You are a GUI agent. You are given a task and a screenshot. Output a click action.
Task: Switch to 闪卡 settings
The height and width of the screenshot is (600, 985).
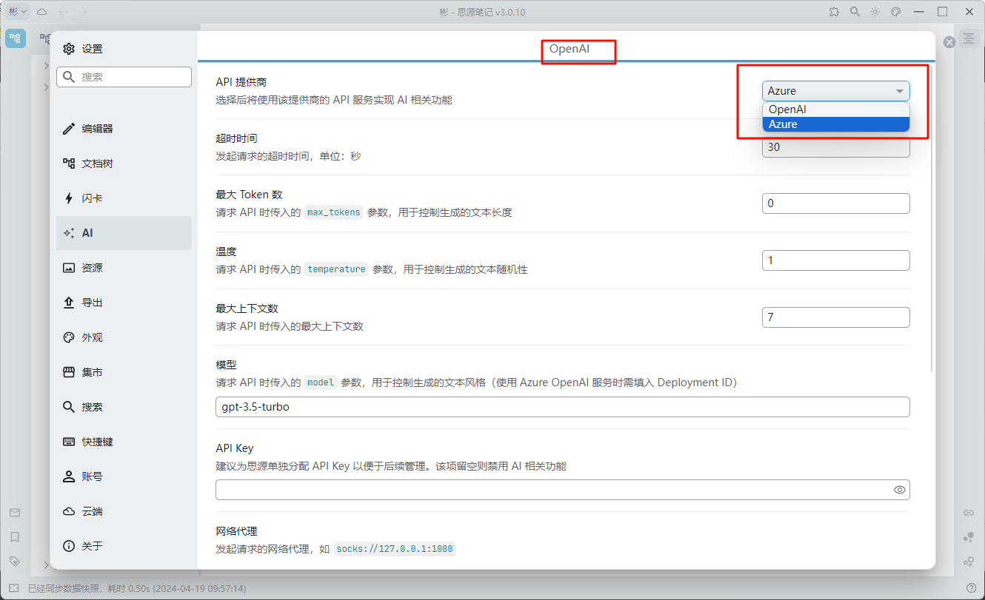coord(124,198)
